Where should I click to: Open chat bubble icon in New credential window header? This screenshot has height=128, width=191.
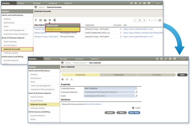tap(175, 59)
